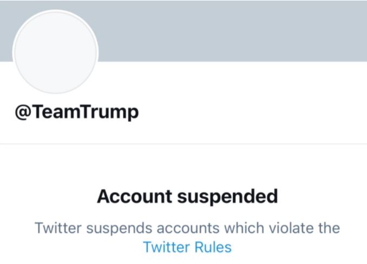Screen dimensions: 367x264
Task: Click the word "Twitter" in the blue link
Action: pos(165,248)
